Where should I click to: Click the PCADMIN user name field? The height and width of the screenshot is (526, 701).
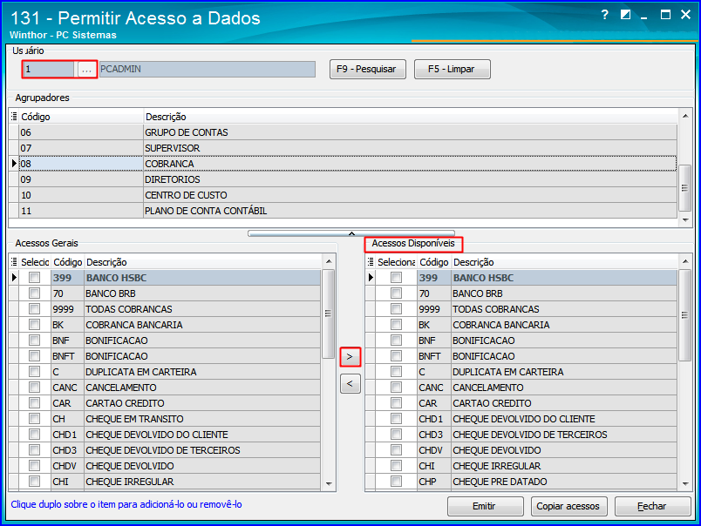(207, 69)
